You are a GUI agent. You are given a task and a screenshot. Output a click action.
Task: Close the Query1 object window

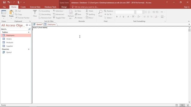189,24
